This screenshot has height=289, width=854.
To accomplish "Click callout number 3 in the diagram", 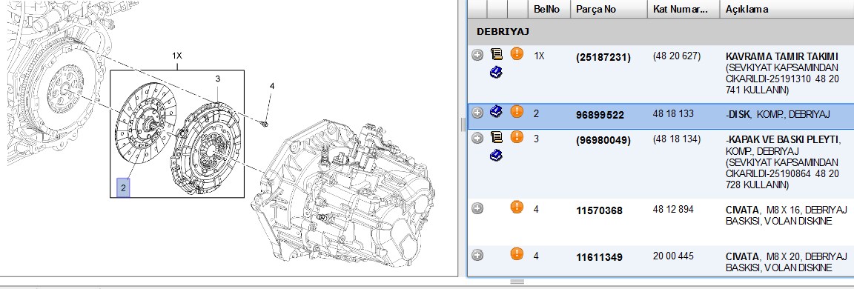I will coord(218,79).
